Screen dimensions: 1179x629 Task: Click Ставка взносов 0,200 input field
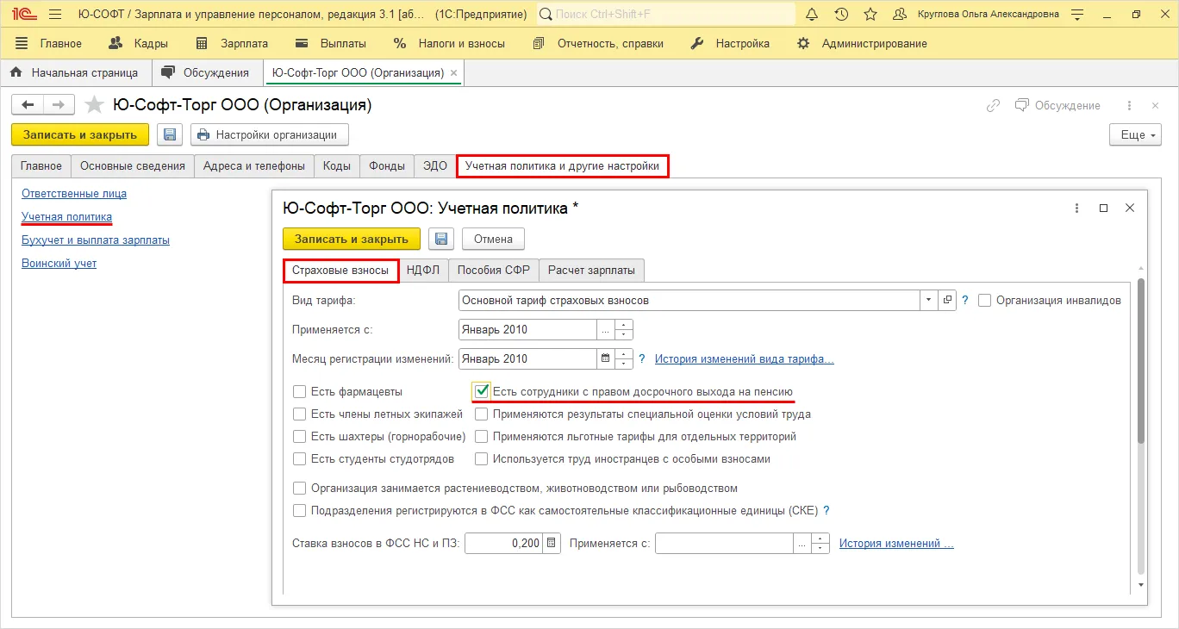tap(504, 544)
